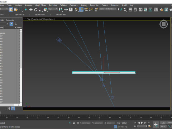Click the Sort by Layer icon

[9, 109]
